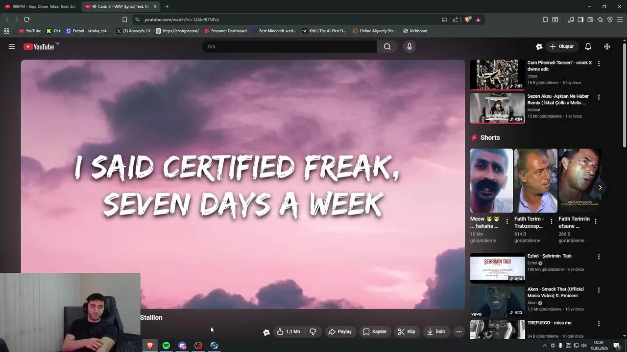Open the tab search icon next to extensions
This screenshot has width=627, height=352.
(555, 20)
